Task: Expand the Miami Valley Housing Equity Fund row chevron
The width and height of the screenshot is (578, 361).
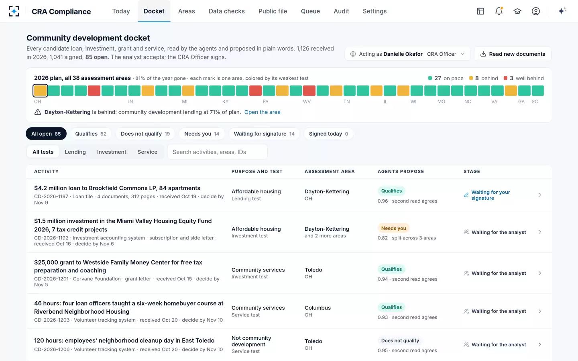Action: coord(540,232)
